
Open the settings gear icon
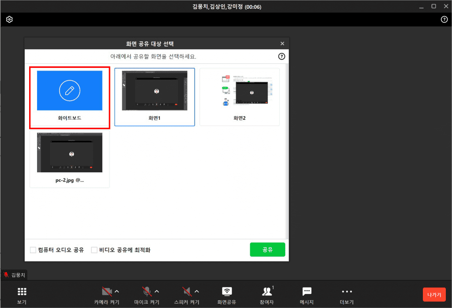pyautogui.click(x=9, y=19)
